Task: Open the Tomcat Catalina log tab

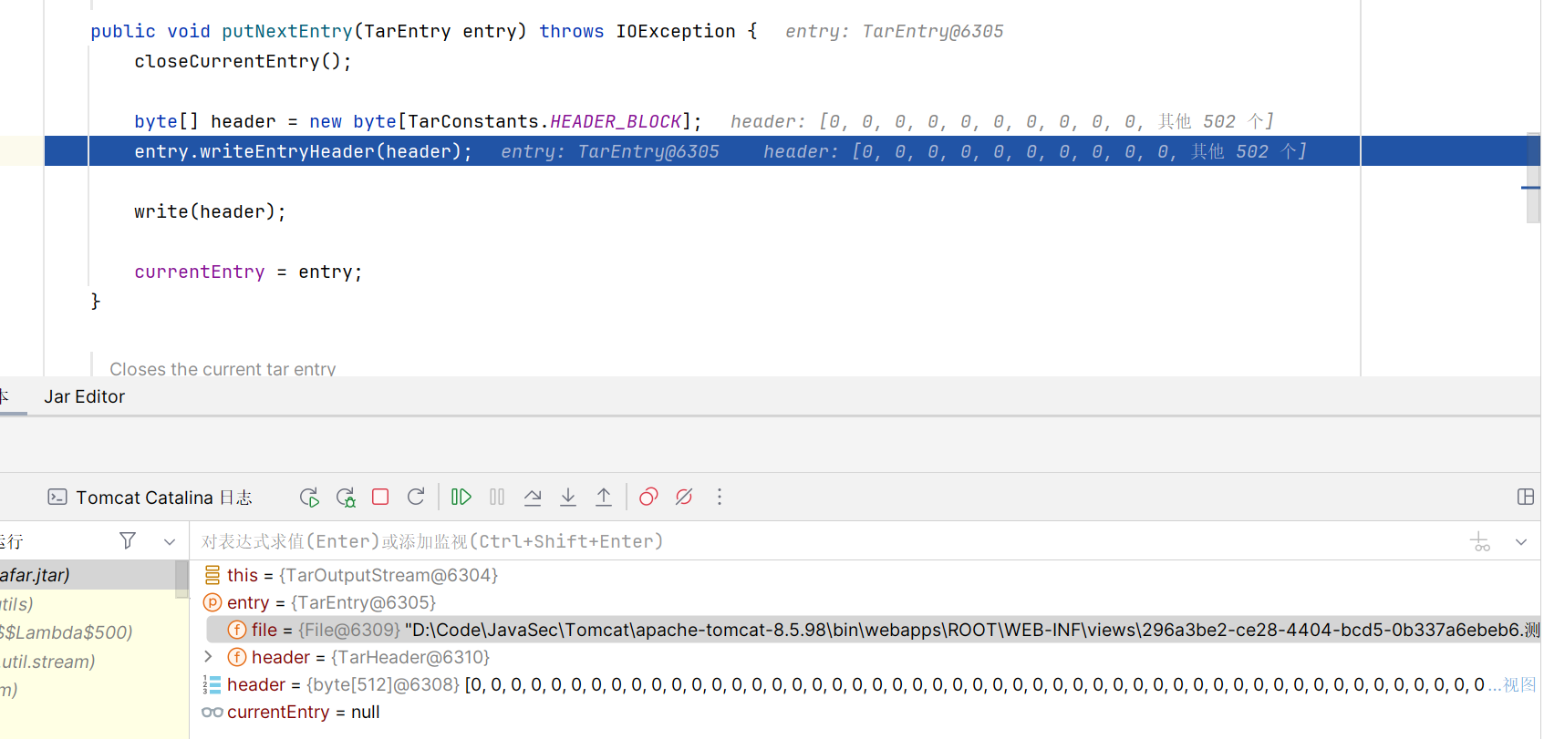Action: [x=150, y=498]
